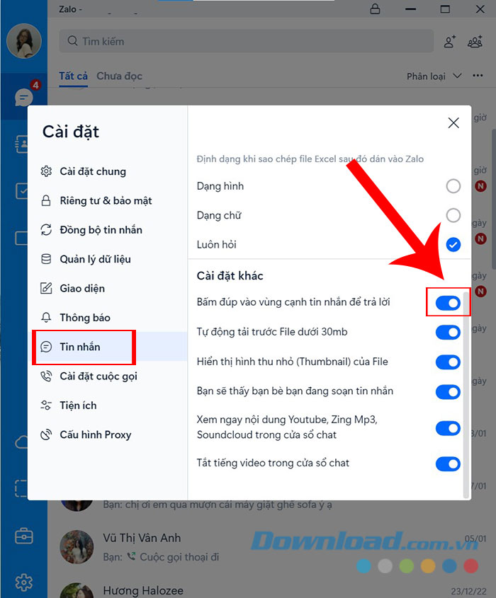This screenshot has width=496, height=598.
Task: Open the toolbox briefcase icon in sidebar
Action: (23, 536)
